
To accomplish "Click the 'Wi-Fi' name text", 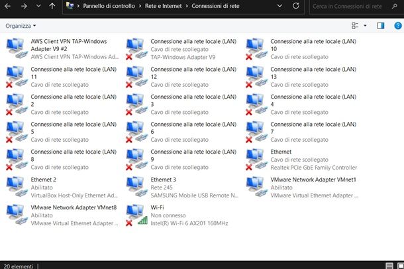I will point(157,207).
